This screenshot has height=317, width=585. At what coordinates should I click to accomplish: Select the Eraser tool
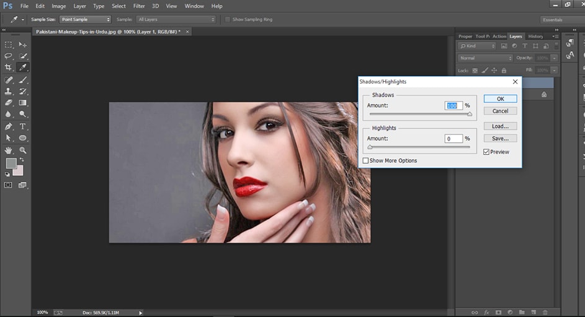9,103
